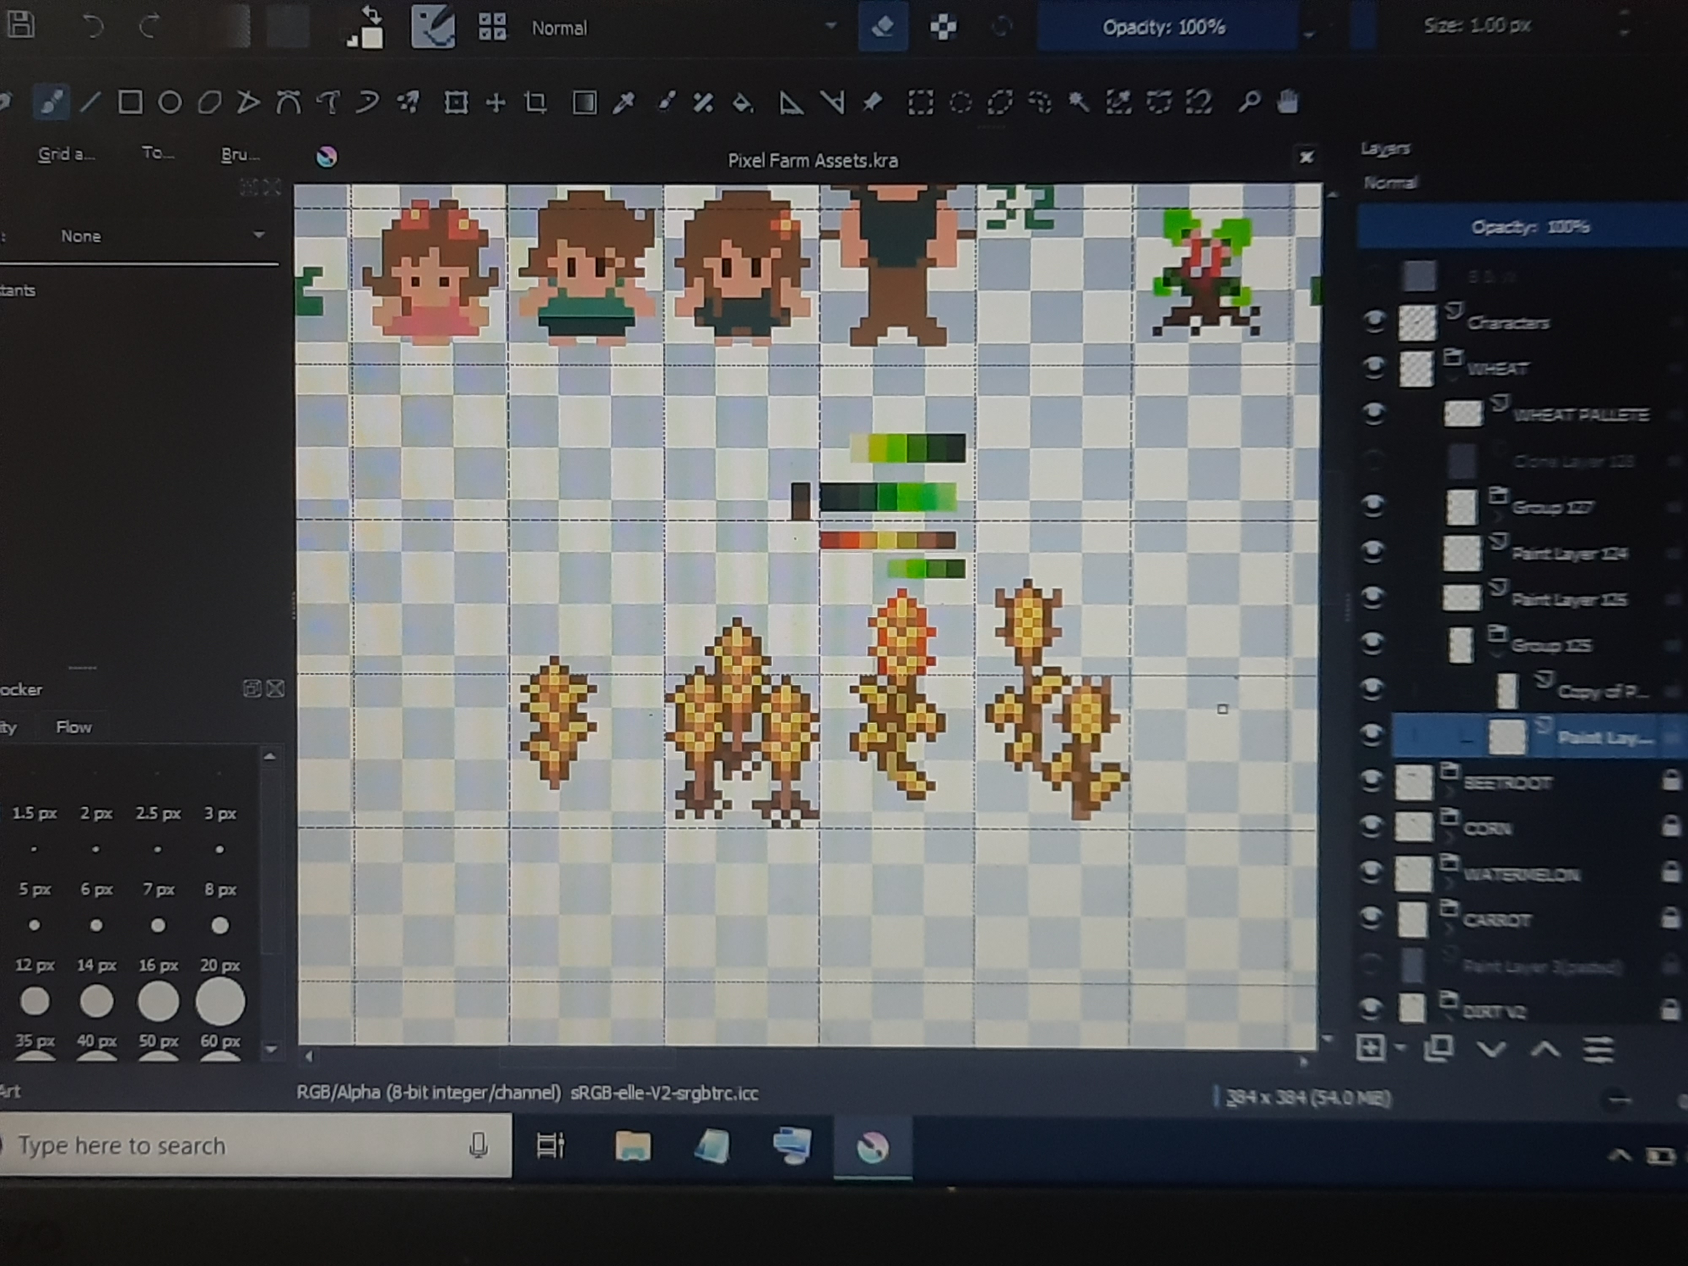Viewport: 1688px width, 1266px height.
Task: Select the Ellipse shape tool
Action: 170,102
